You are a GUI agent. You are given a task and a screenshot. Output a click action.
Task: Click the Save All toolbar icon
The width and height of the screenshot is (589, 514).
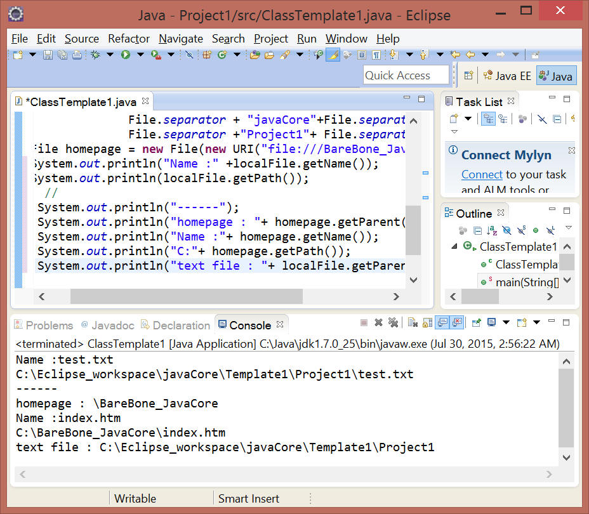click(x=62, y=55)
